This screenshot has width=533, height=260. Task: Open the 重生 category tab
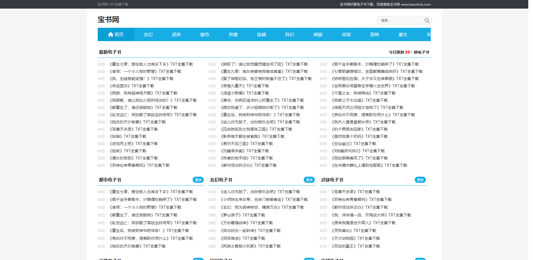coord(403,34)
